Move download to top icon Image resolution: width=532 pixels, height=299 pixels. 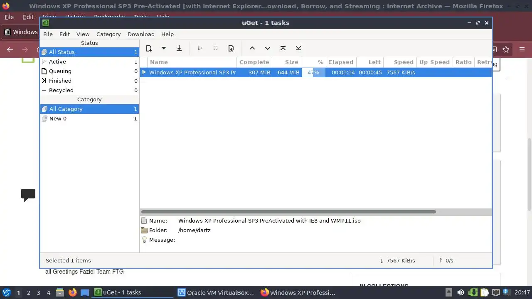point(283,48)
